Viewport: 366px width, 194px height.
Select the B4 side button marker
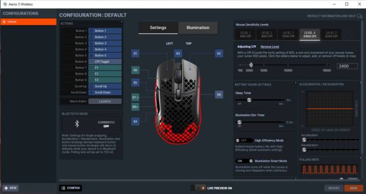click(135, 122)
